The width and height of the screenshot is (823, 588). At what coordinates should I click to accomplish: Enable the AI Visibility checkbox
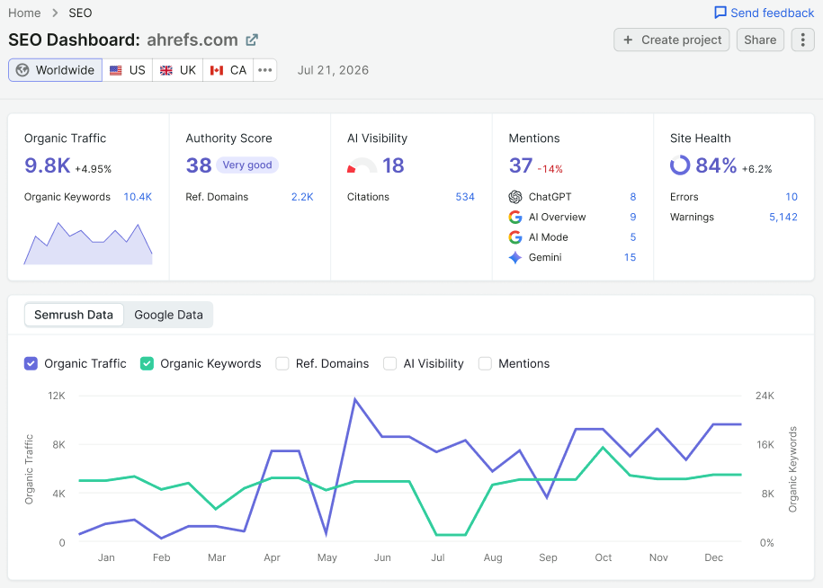click(390, 363)
